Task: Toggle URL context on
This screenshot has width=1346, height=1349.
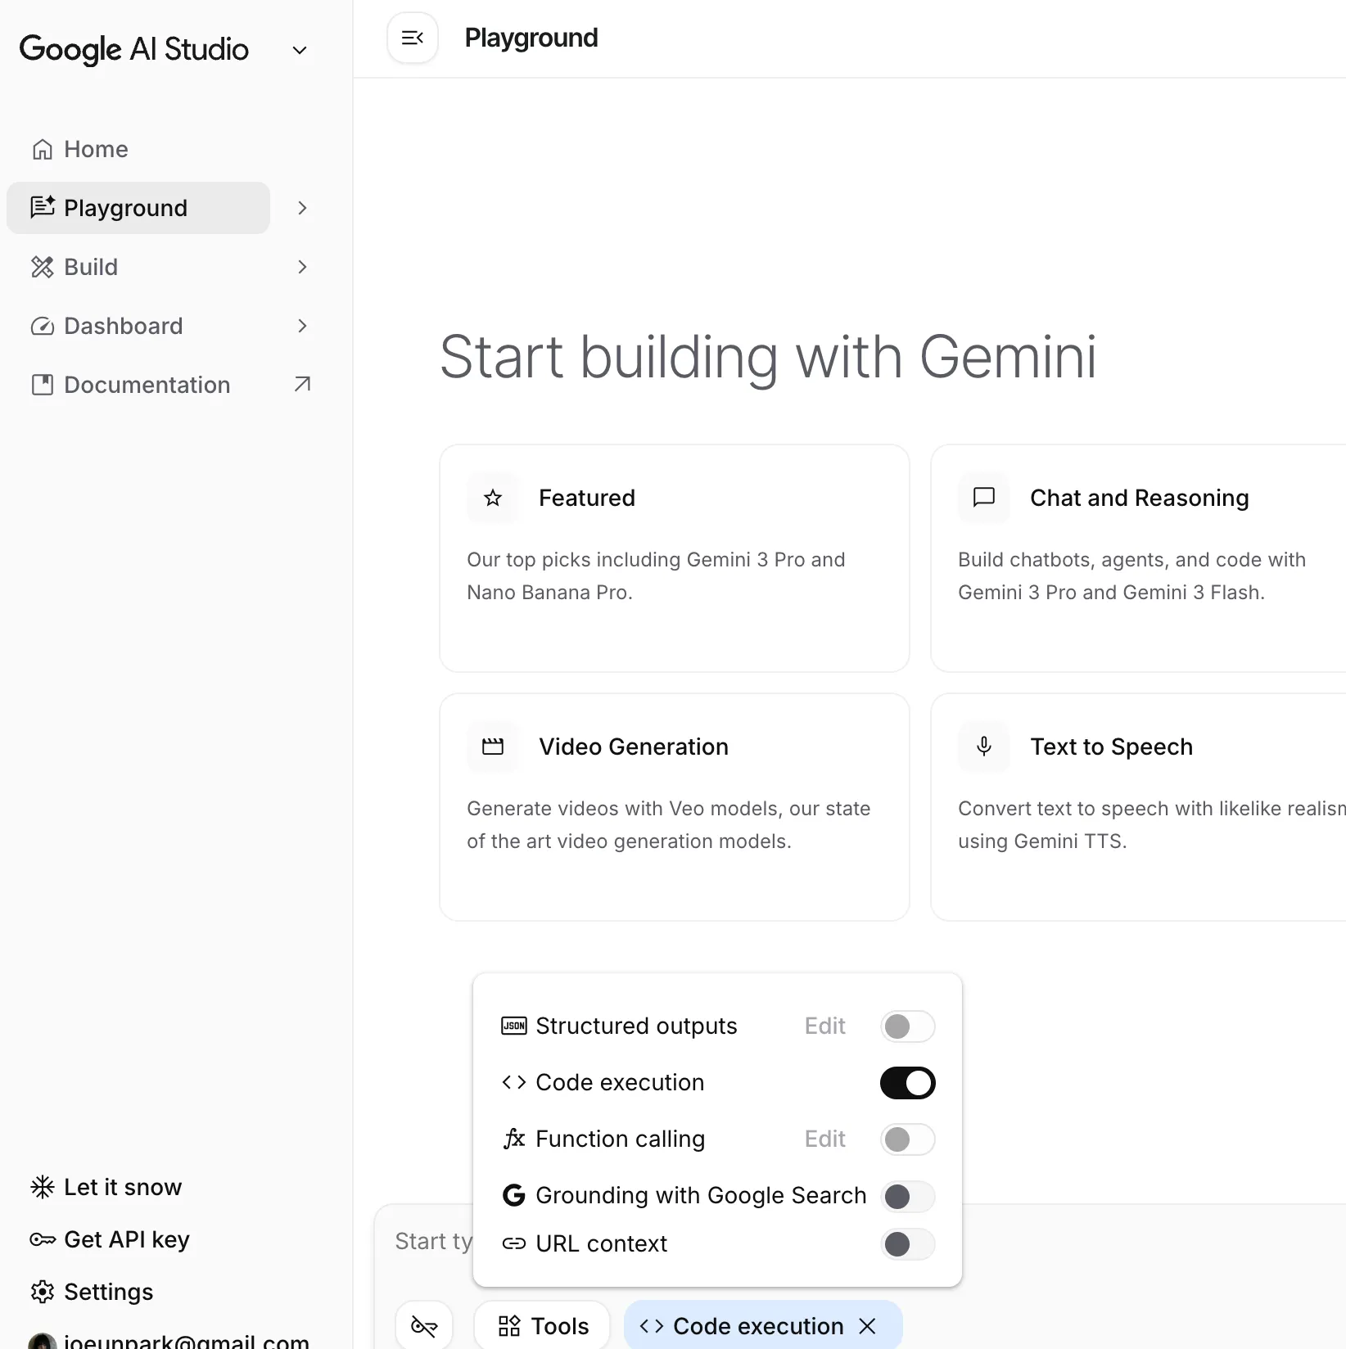Action: tap(907, 1244)
